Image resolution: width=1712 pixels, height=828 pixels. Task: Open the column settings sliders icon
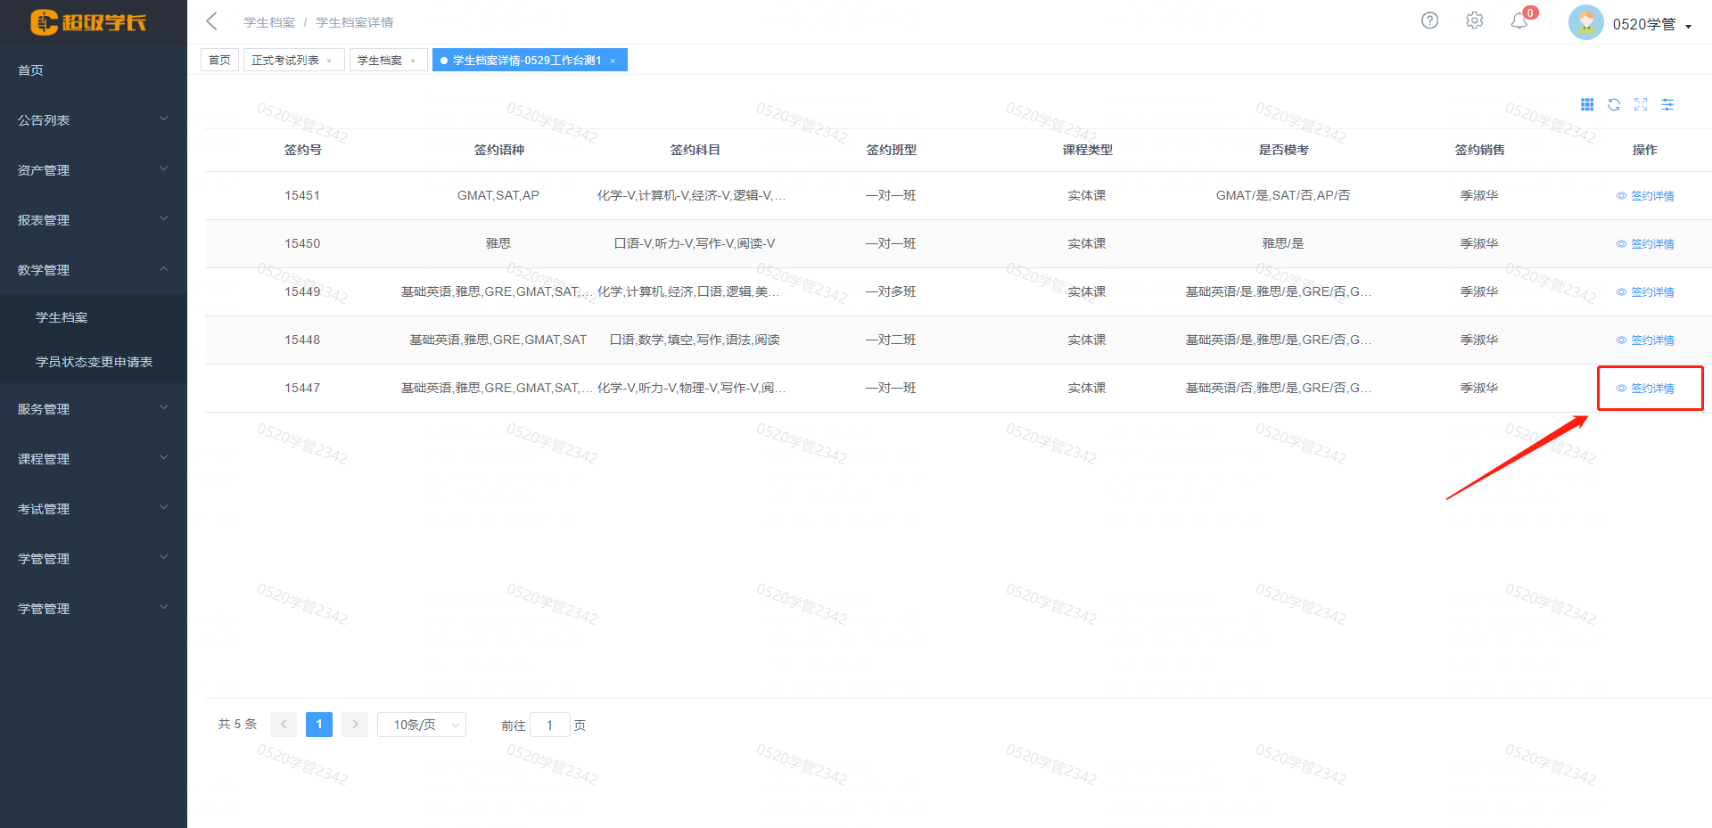coord(1667,104)
